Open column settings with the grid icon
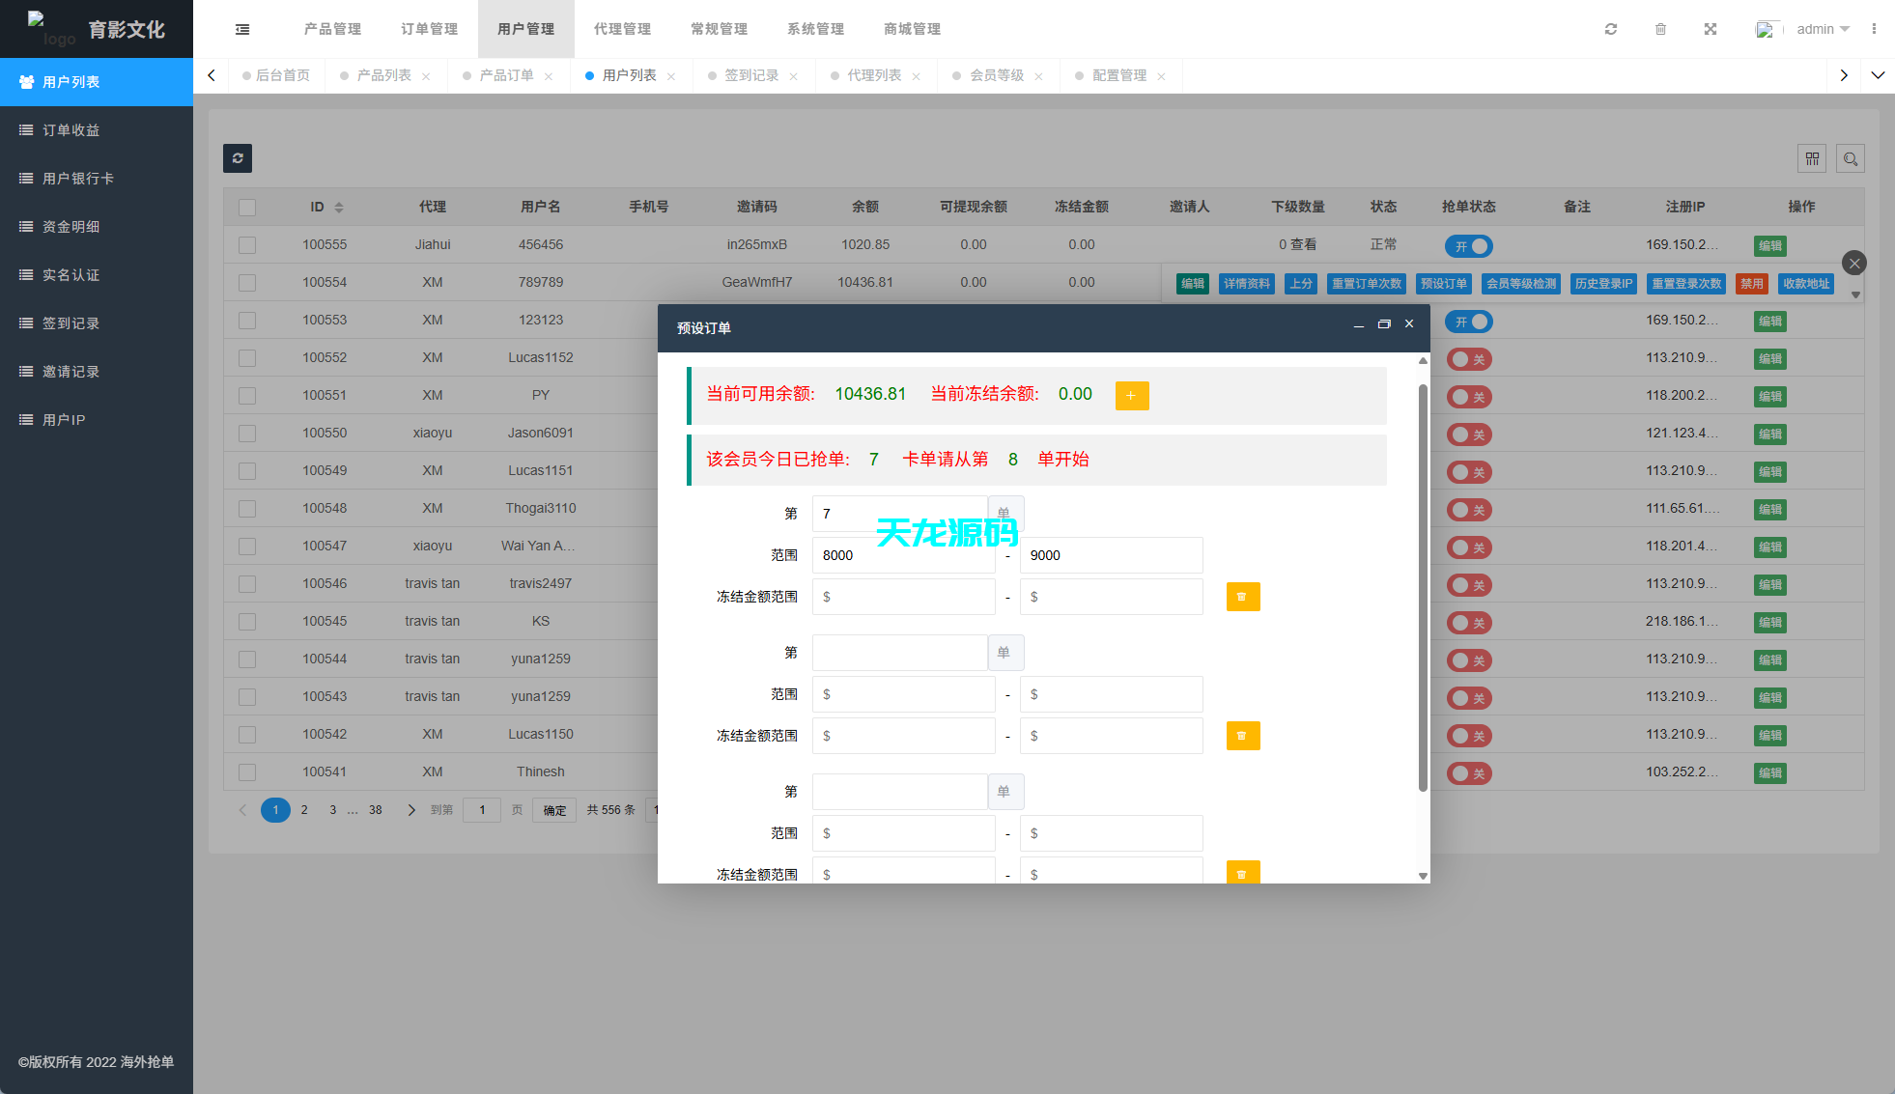The height and width of the screenshot is (1094, 1895). [x=1812, y=158]
